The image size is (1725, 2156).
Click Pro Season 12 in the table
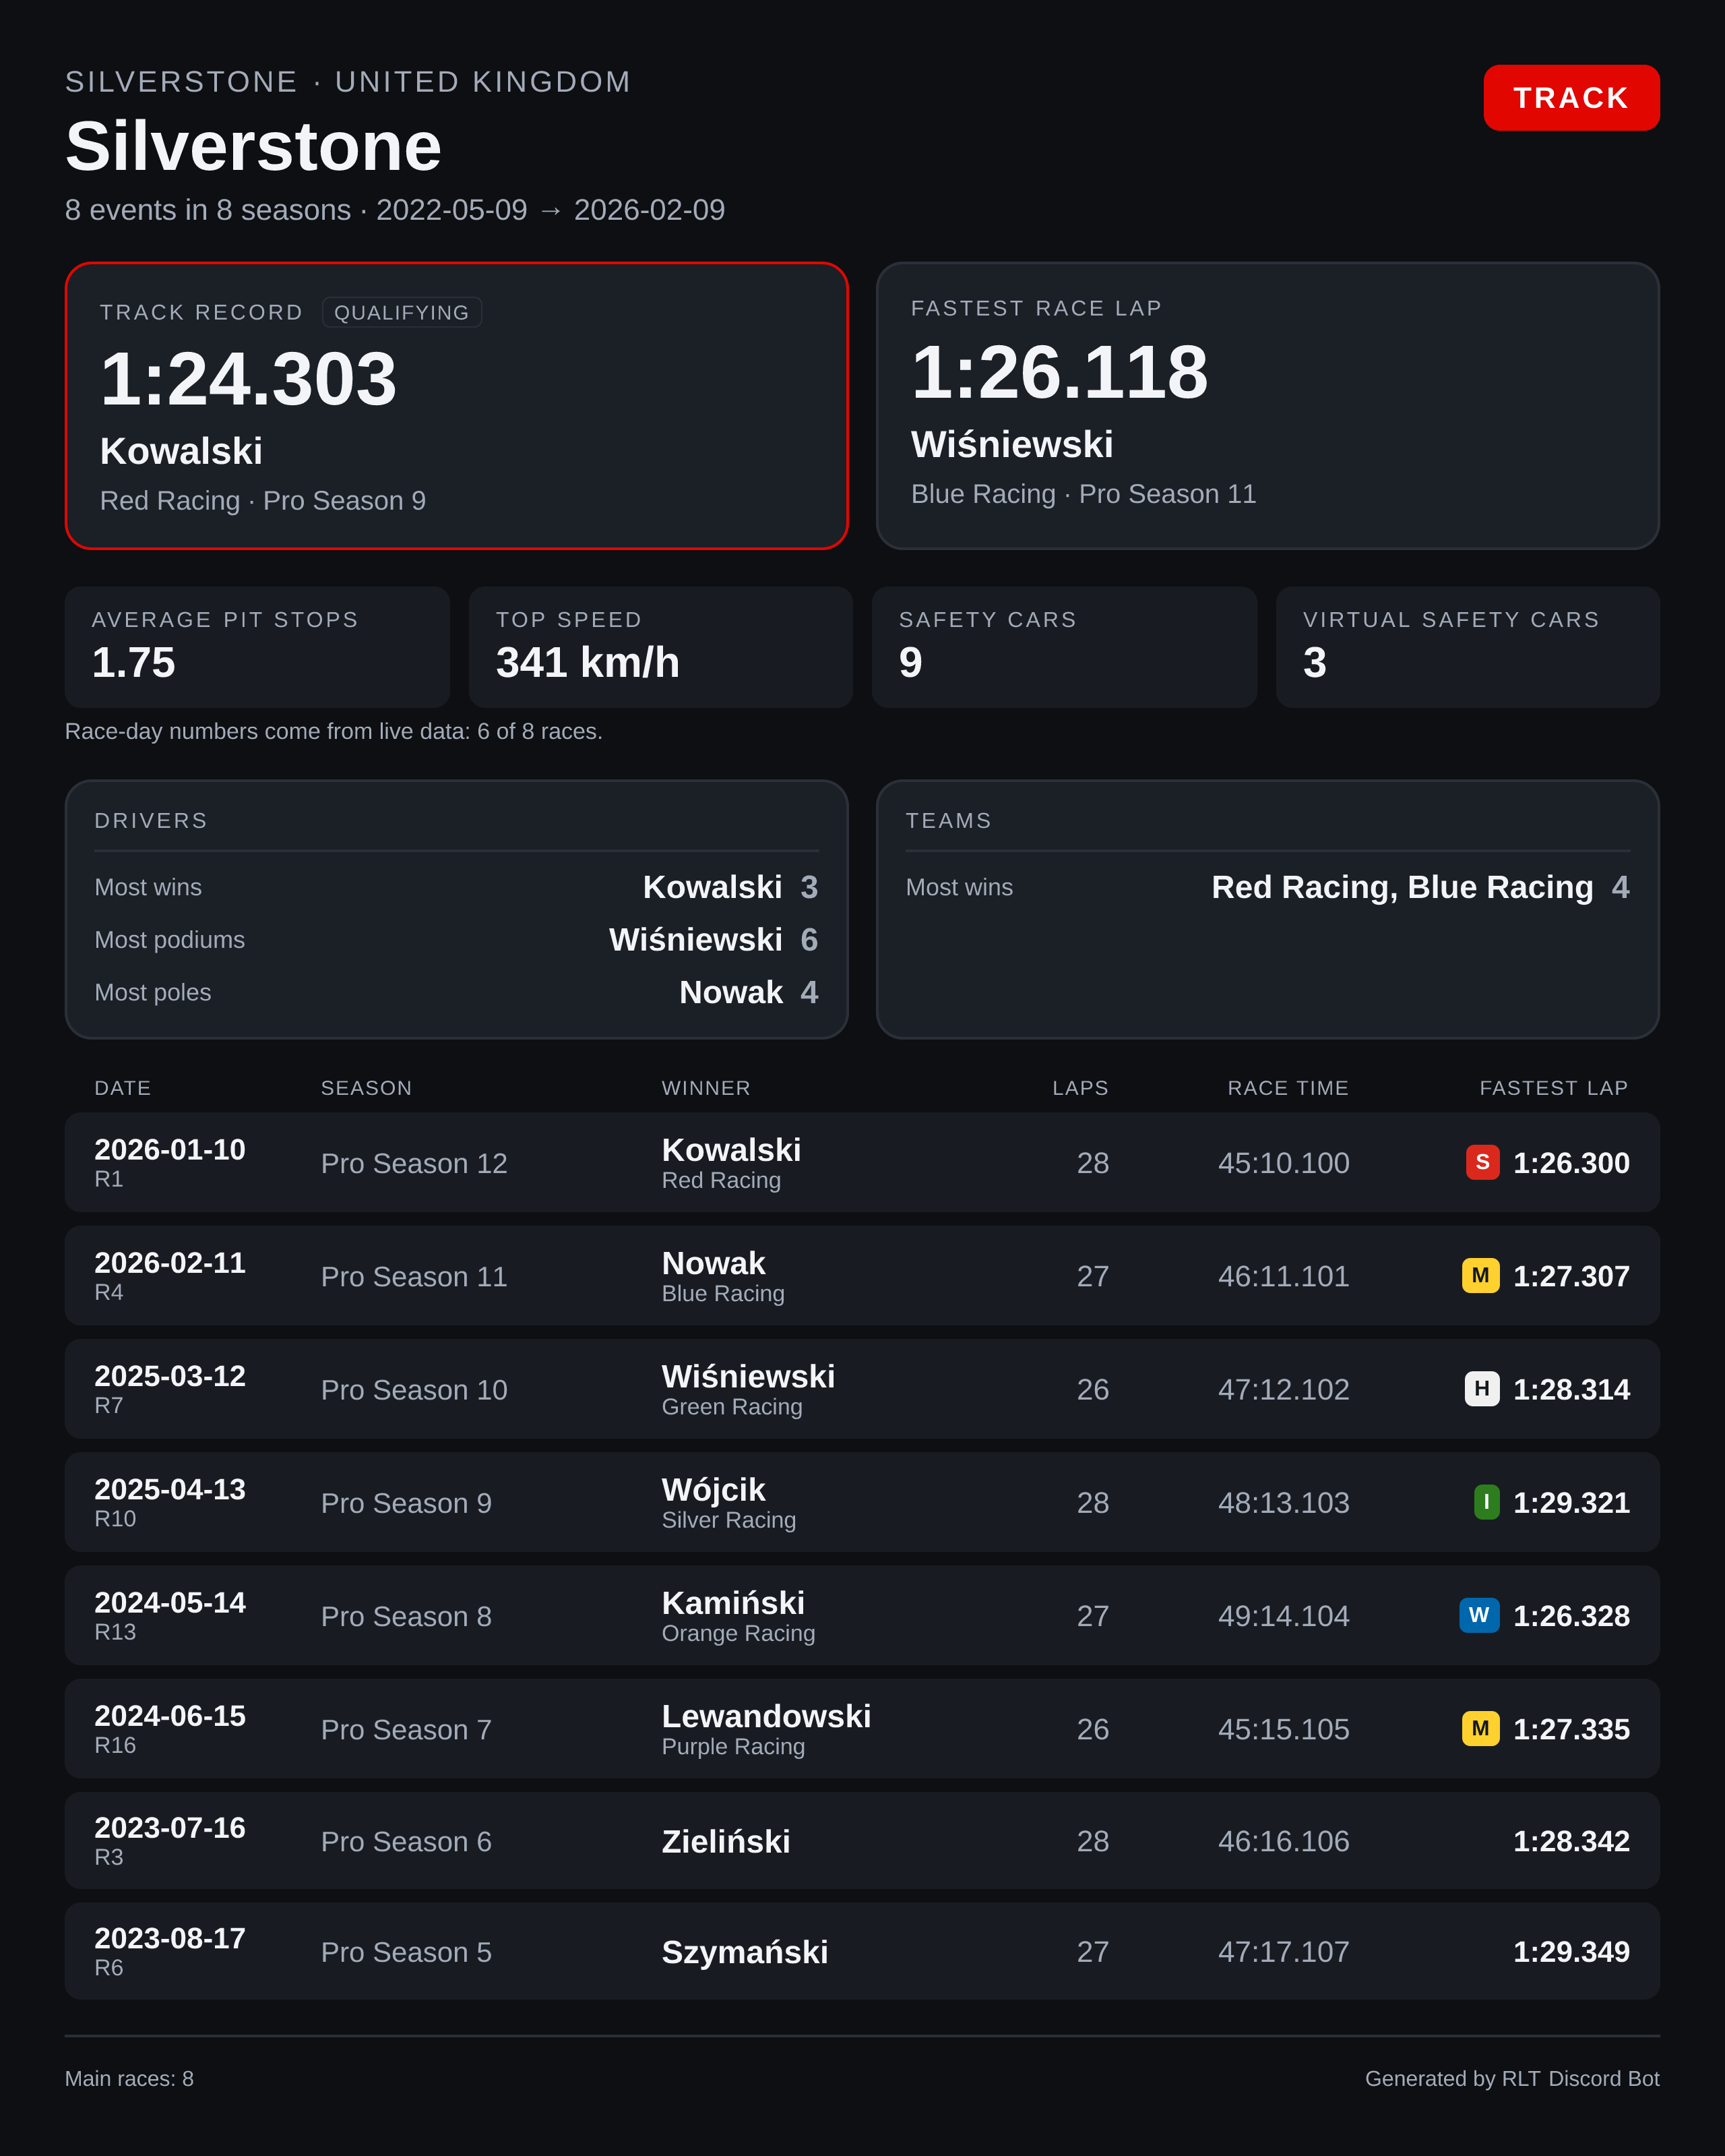pos(414,1163)
